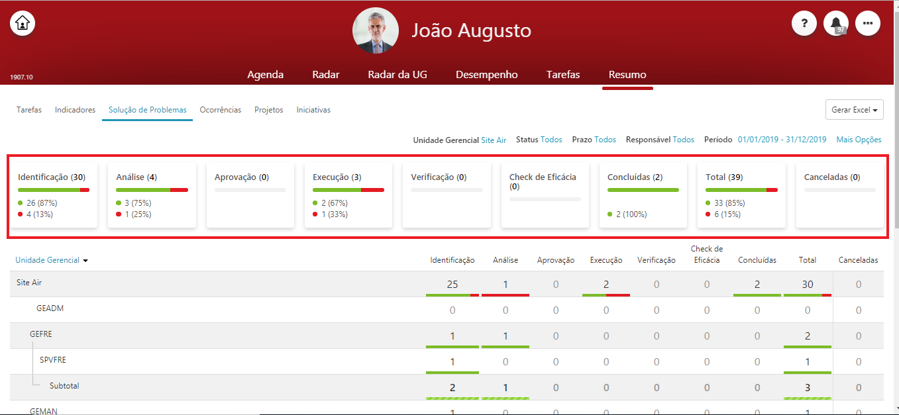Change the Responsável filter Todos
899x415 pixels.
click(x=684, y=140)
